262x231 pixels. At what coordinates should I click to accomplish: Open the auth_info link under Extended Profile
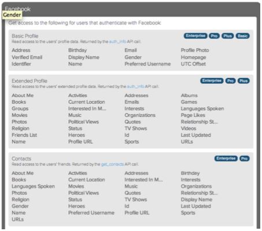click(135, 86)
